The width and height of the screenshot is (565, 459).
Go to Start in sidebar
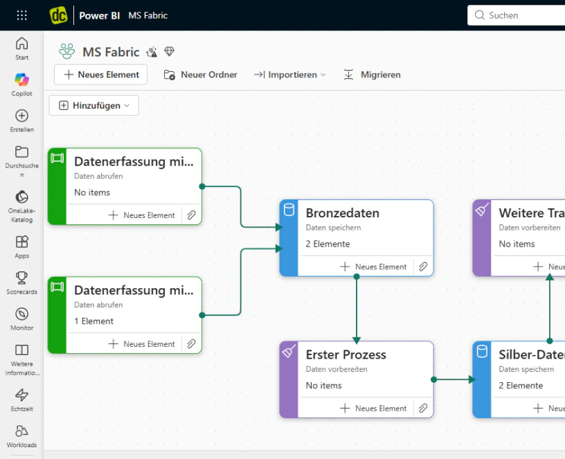21,48
